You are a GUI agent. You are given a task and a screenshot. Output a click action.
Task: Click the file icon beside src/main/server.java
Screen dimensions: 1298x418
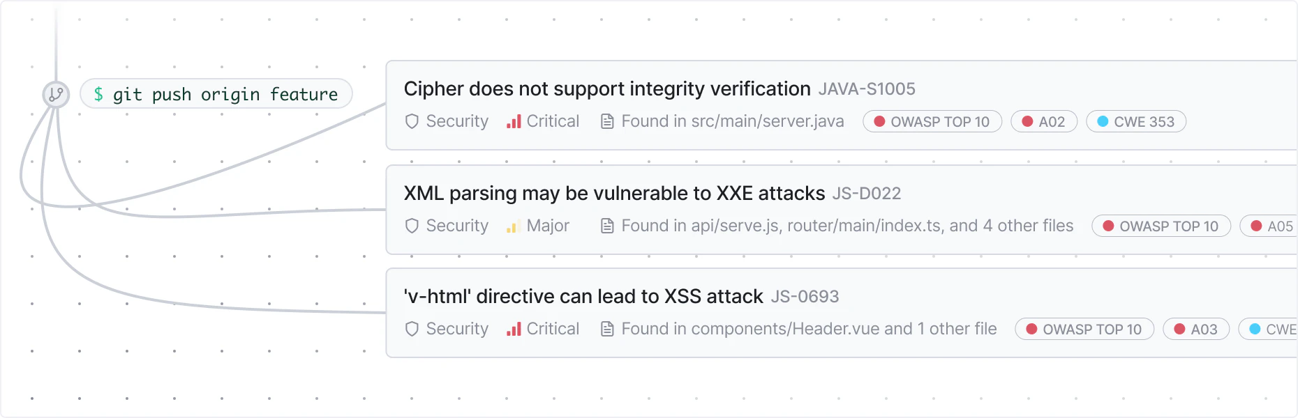tap(607, 121)
